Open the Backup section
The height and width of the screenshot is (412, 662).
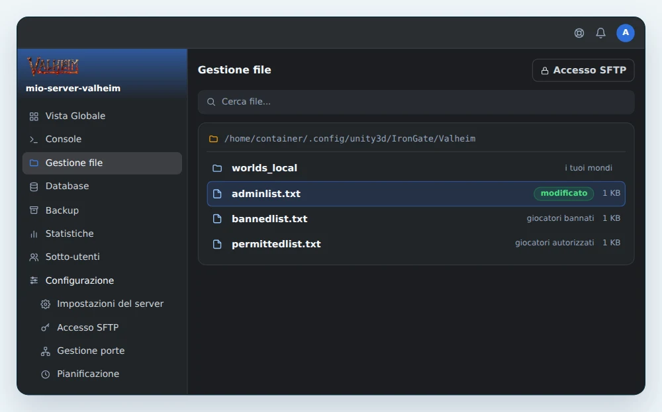pos(102,210)
